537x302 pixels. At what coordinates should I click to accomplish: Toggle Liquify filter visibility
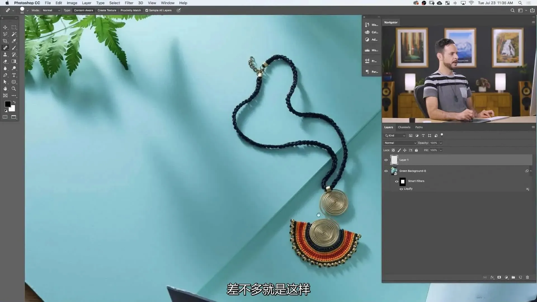click(x=401, y=189)
